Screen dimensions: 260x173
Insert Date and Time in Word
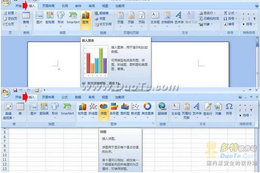pyautogui.click(x=209, y=19)
